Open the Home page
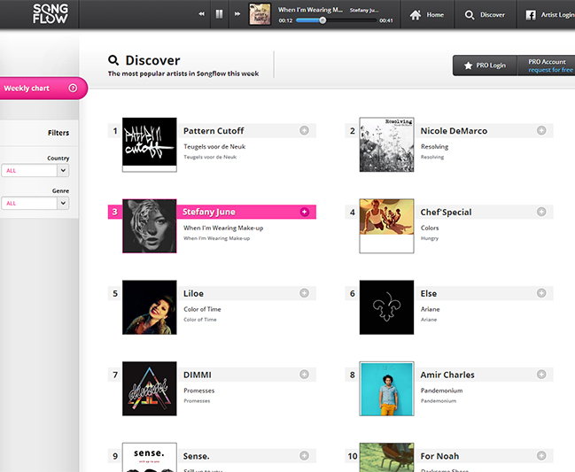The width and height of the screenshot is (575, 472). (427, 15)
